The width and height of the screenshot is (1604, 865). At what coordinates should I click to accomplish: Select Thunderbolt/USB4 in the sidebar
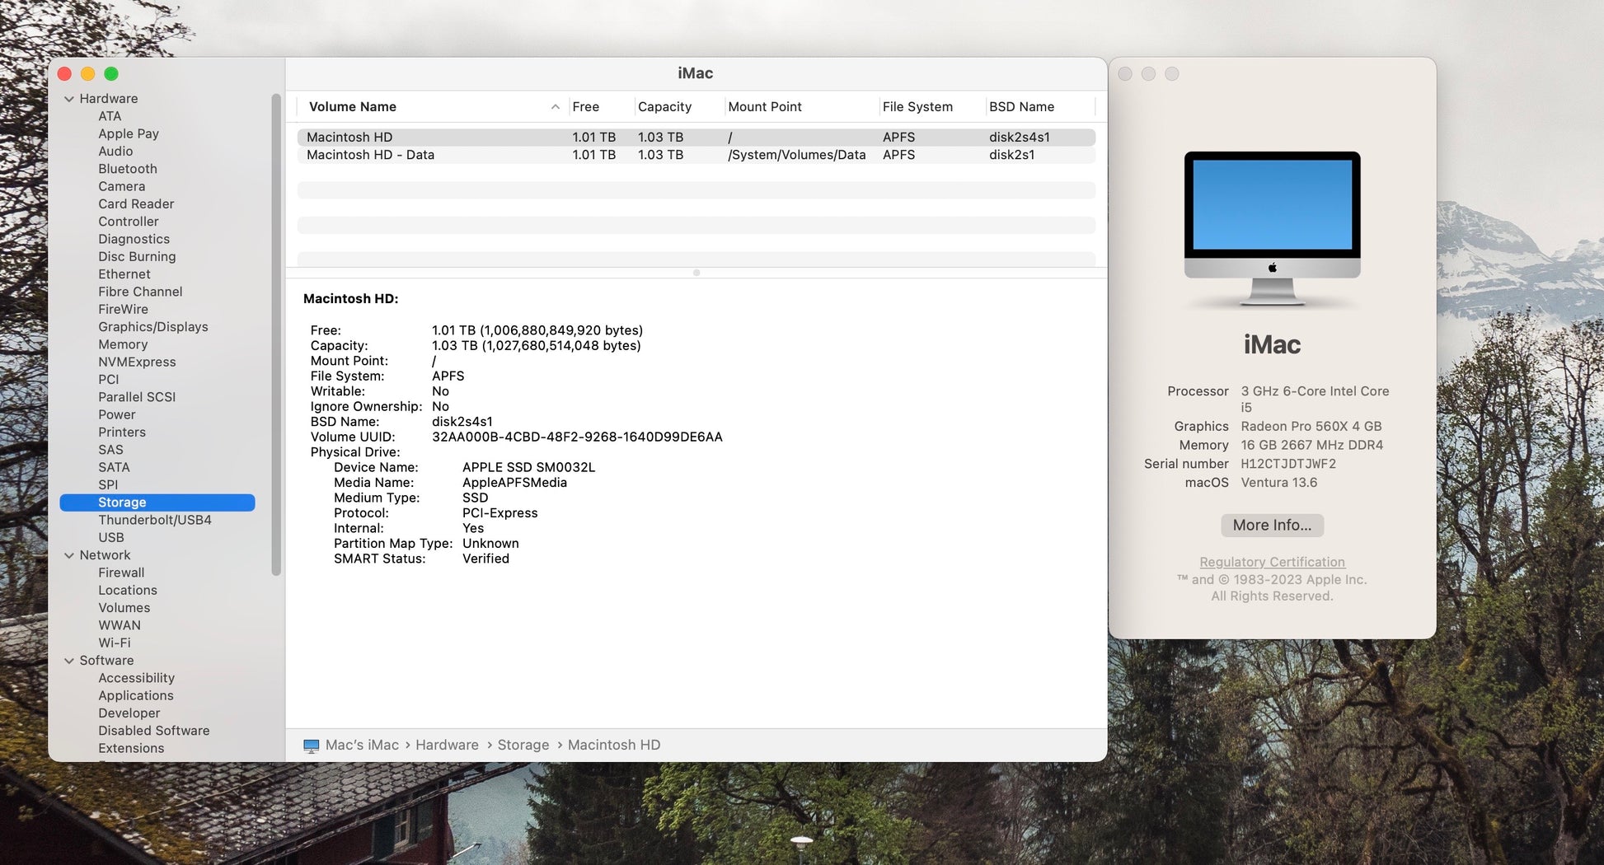coord(155,520)
